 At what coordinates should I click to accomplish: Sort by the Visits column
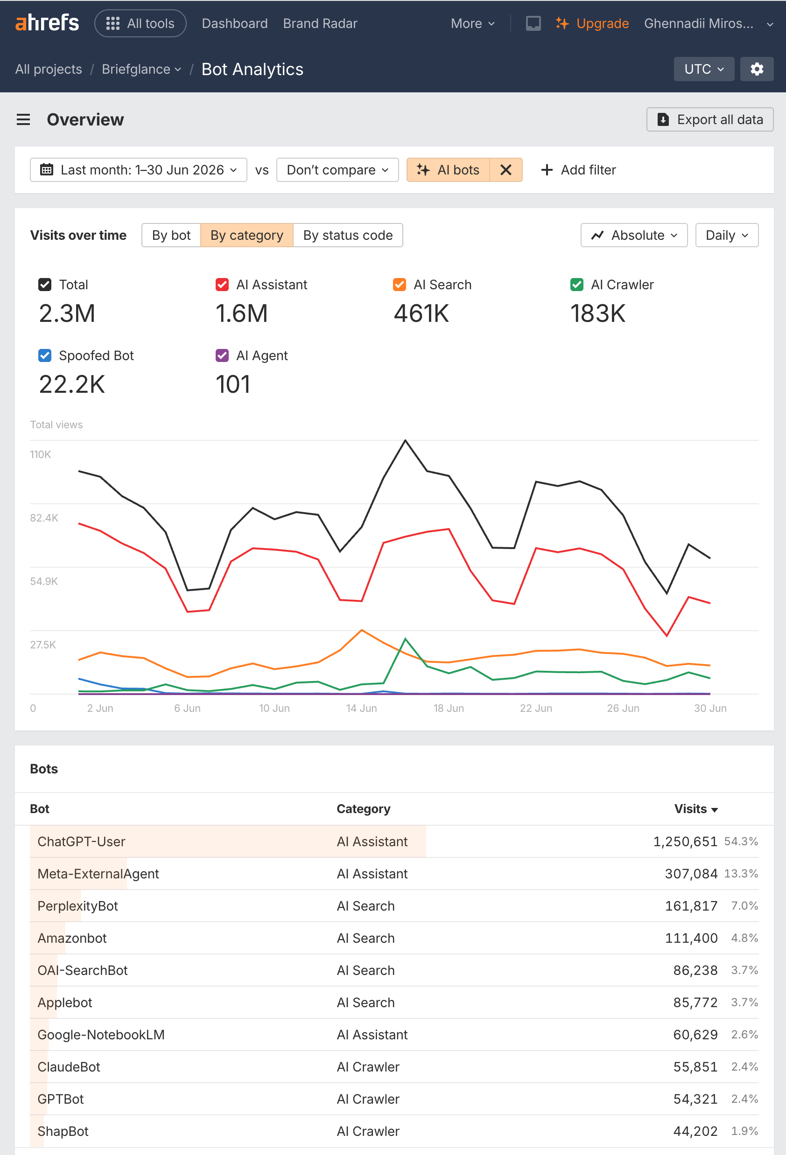[696, 808]
